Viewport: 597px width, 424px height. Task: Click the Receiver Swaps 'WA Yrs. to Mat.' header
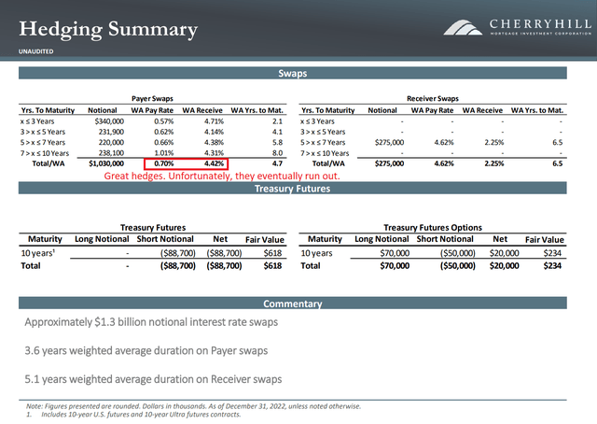(x=537, y=110)
